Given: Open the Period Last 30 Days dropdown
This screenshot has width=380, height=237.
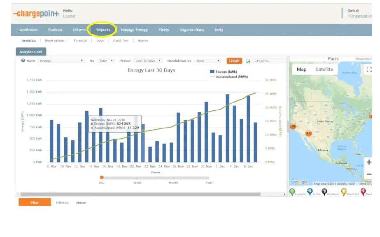Looking at the screenshot, I should [148, 61].
